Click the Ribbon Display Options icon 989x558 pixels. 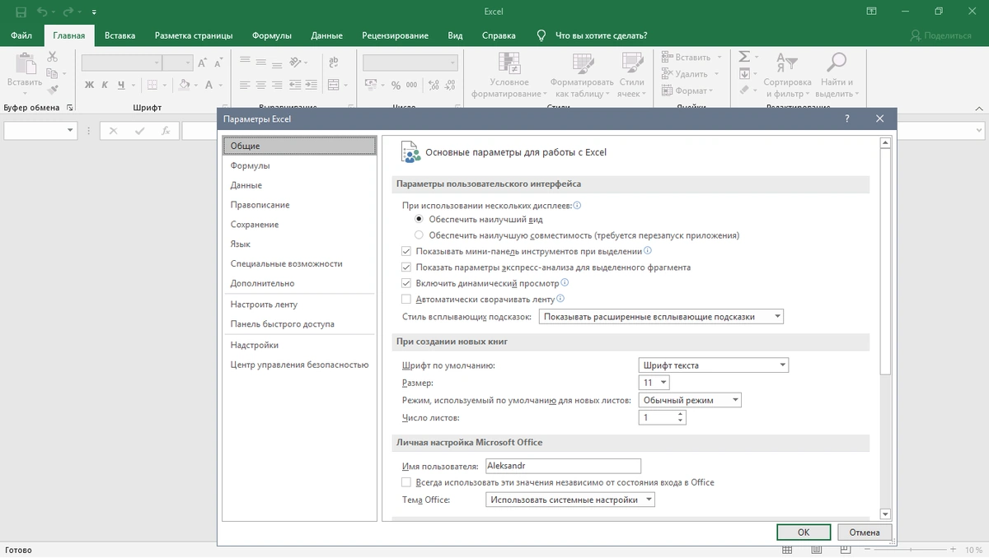tap(872, 12)
